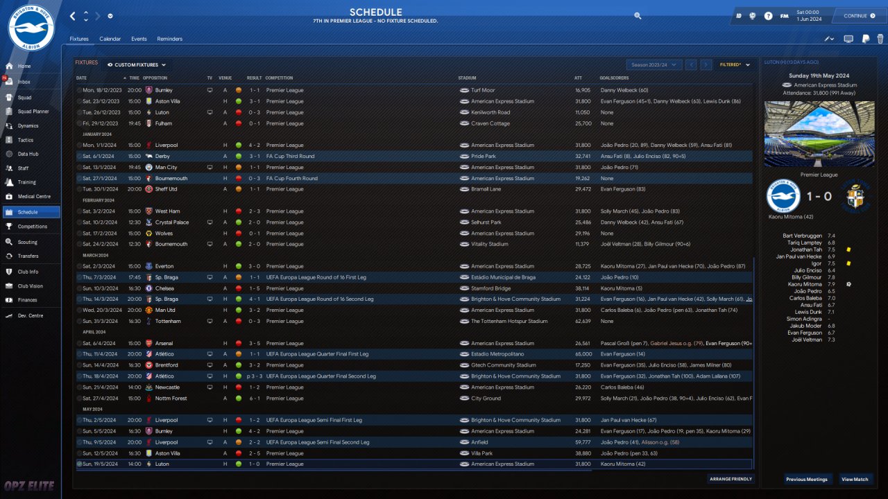This screenshot has width=888, height=499.
Task: Click the Brighton & Hove Albion club badge
Action: coord(31,27)
